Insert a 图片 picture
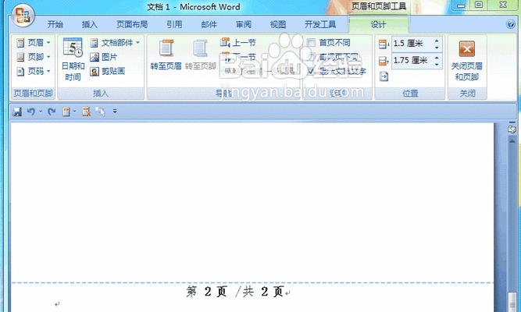Screen dimensions: 521x312 (x=104, y=57)
